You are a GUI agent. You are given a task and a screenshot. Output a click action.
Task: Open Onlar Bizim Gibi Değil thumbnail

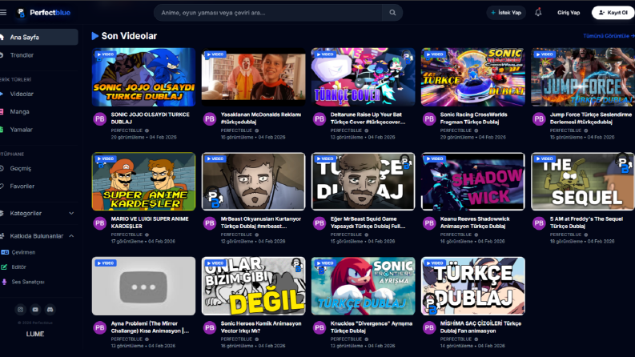254,286
